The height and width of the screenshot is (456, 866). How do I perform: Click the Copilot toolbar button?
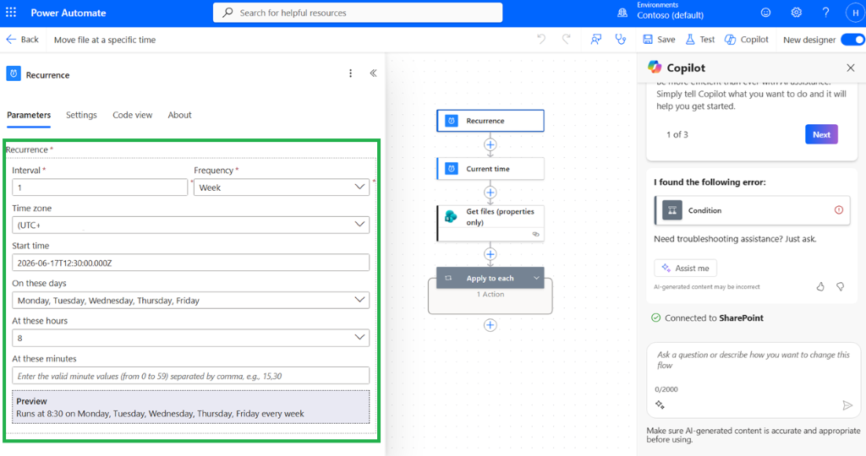click(746, 39)
